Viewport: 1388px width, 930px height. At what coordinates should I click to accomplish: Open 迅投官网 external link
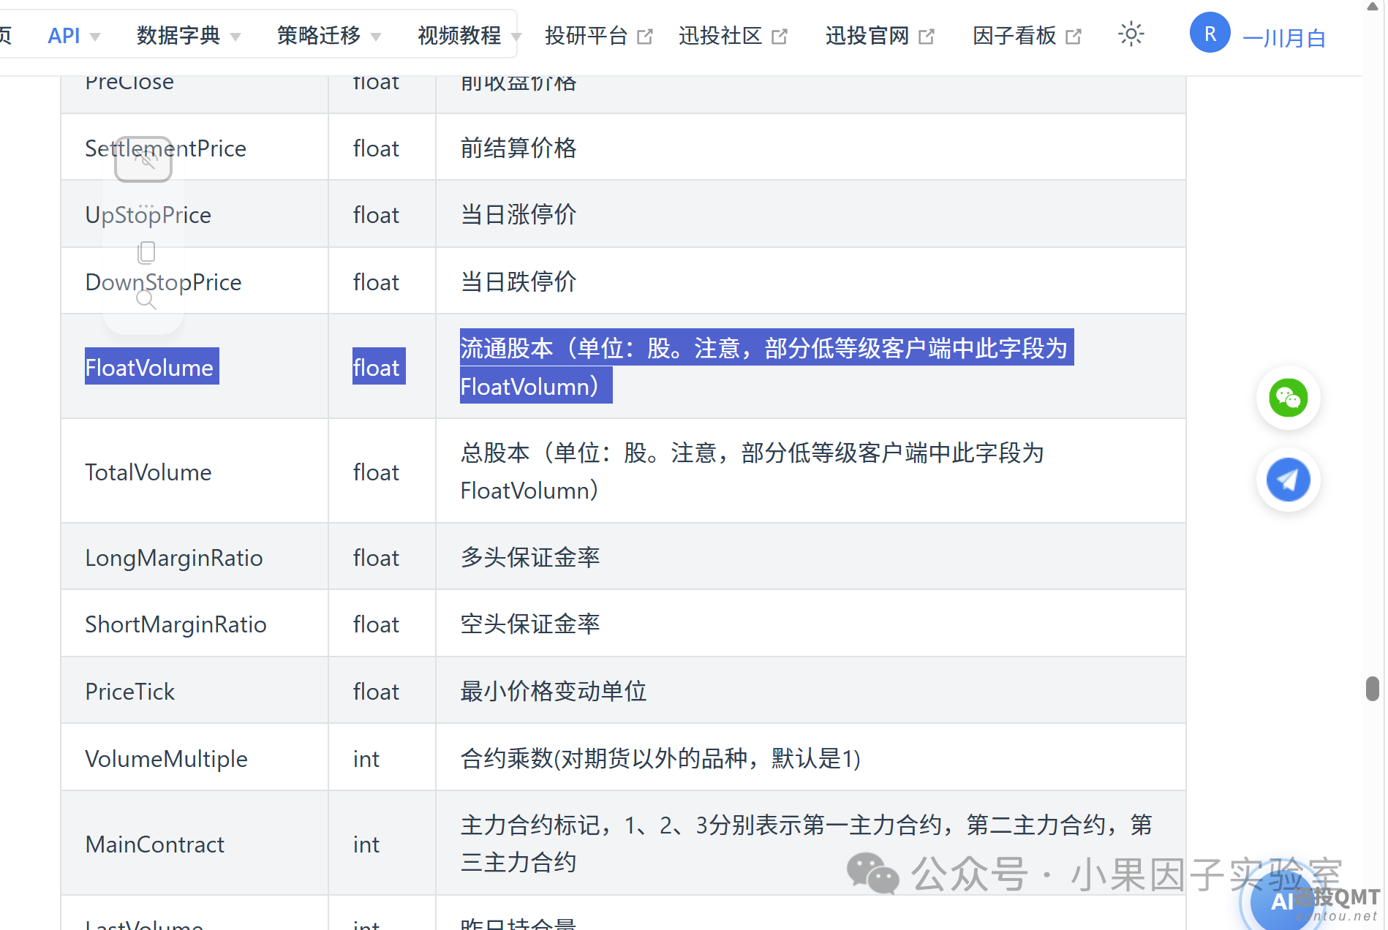[880, 35]
